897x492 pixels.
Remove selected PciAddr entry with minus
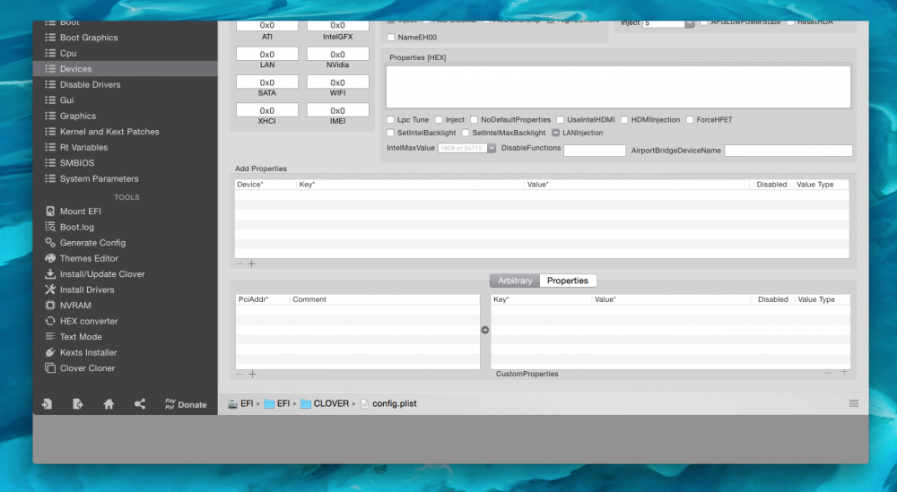(240, 374)
